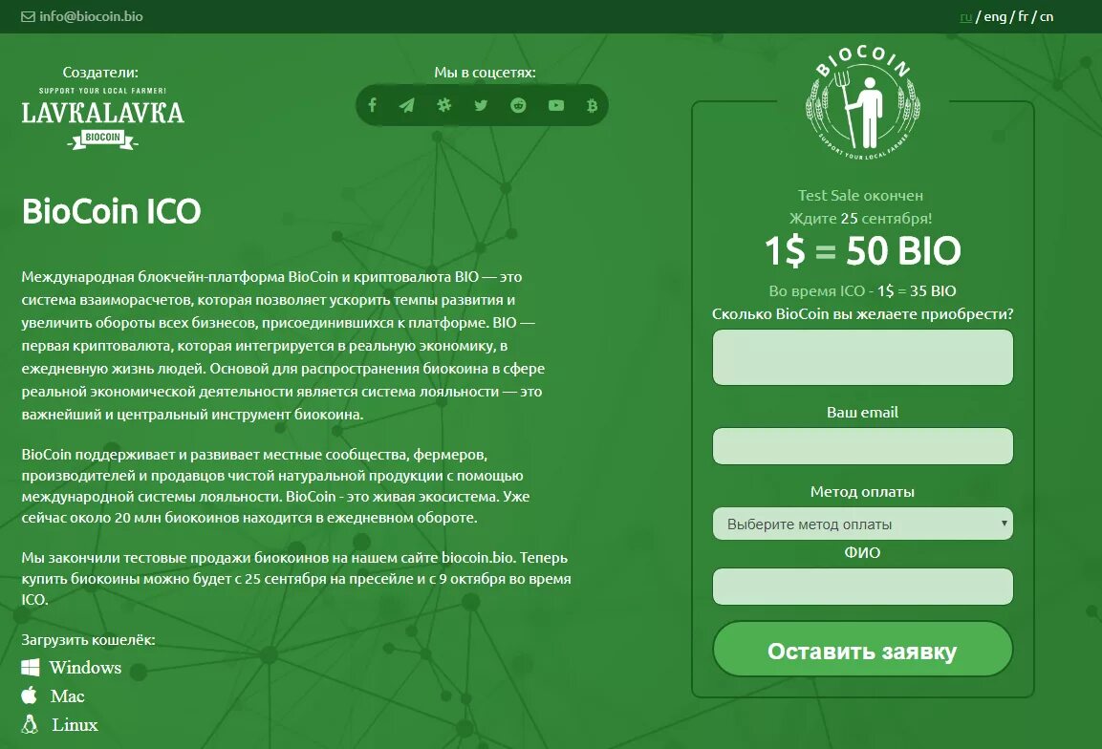Click the Apple logo icon
Viewport: 1102px width, 749px height.
pyautogui.click(x=30, y=695)
